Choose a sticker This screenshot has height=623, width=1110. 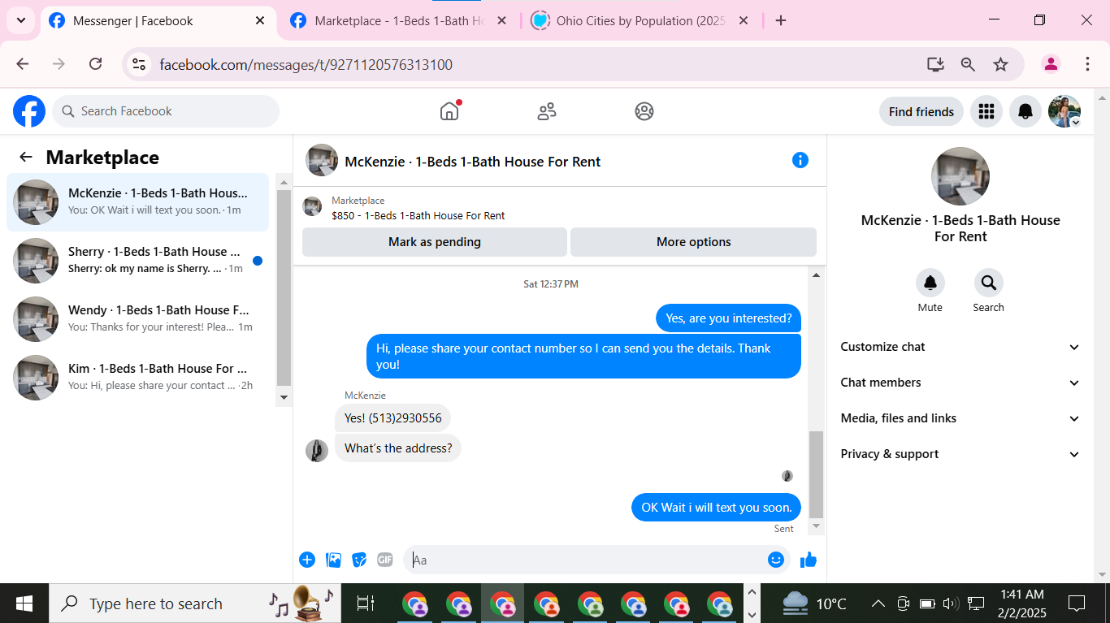359,560
